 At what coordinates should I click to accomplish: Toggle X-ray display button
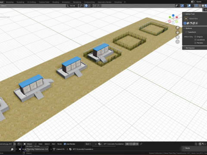pos(196,6)
